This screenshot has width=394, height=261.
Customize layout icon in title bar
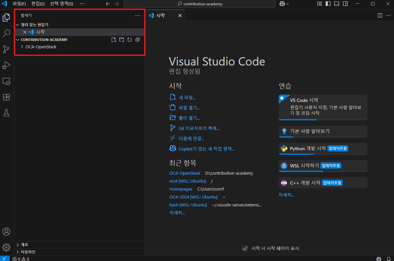tap(320, 4)
